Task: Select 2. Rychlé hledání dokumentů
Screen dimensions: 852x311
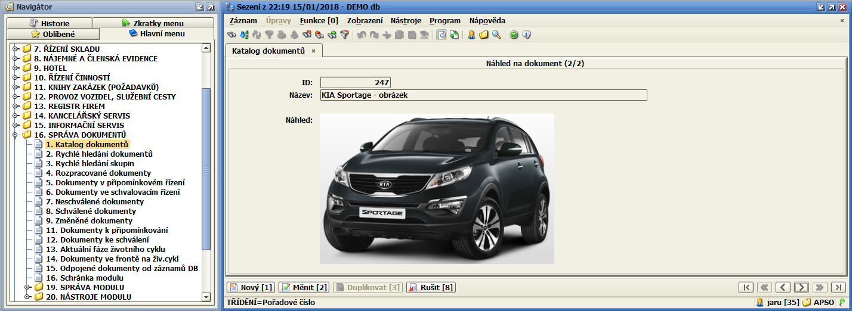Action: [100, 154]
